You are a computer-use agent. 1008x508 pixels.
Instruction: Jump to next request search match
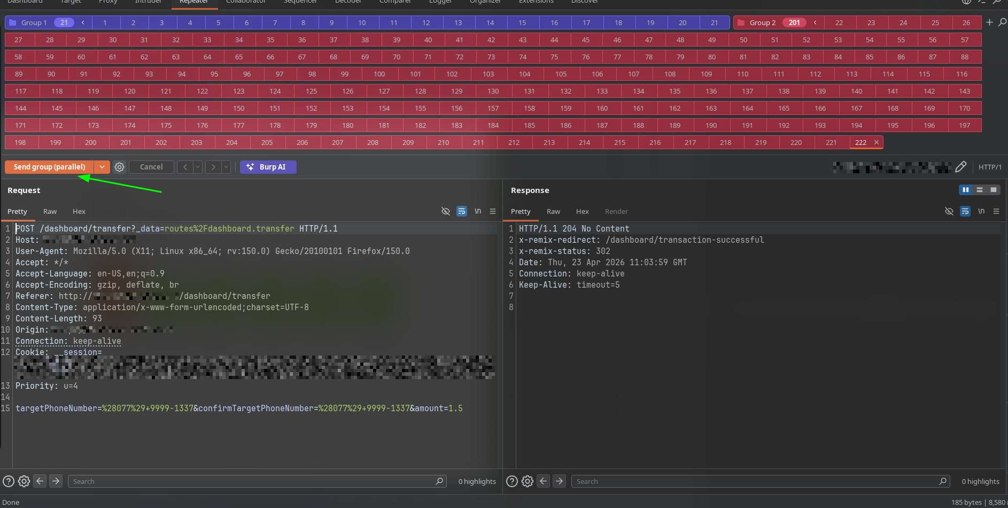[x=56, y=481]
